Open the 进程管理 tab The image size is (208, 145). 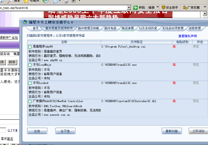(x=195, y=28)
